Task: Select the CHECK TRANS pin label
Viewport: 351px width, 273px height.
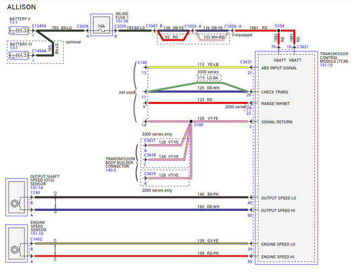Action: tap(275, 92)
